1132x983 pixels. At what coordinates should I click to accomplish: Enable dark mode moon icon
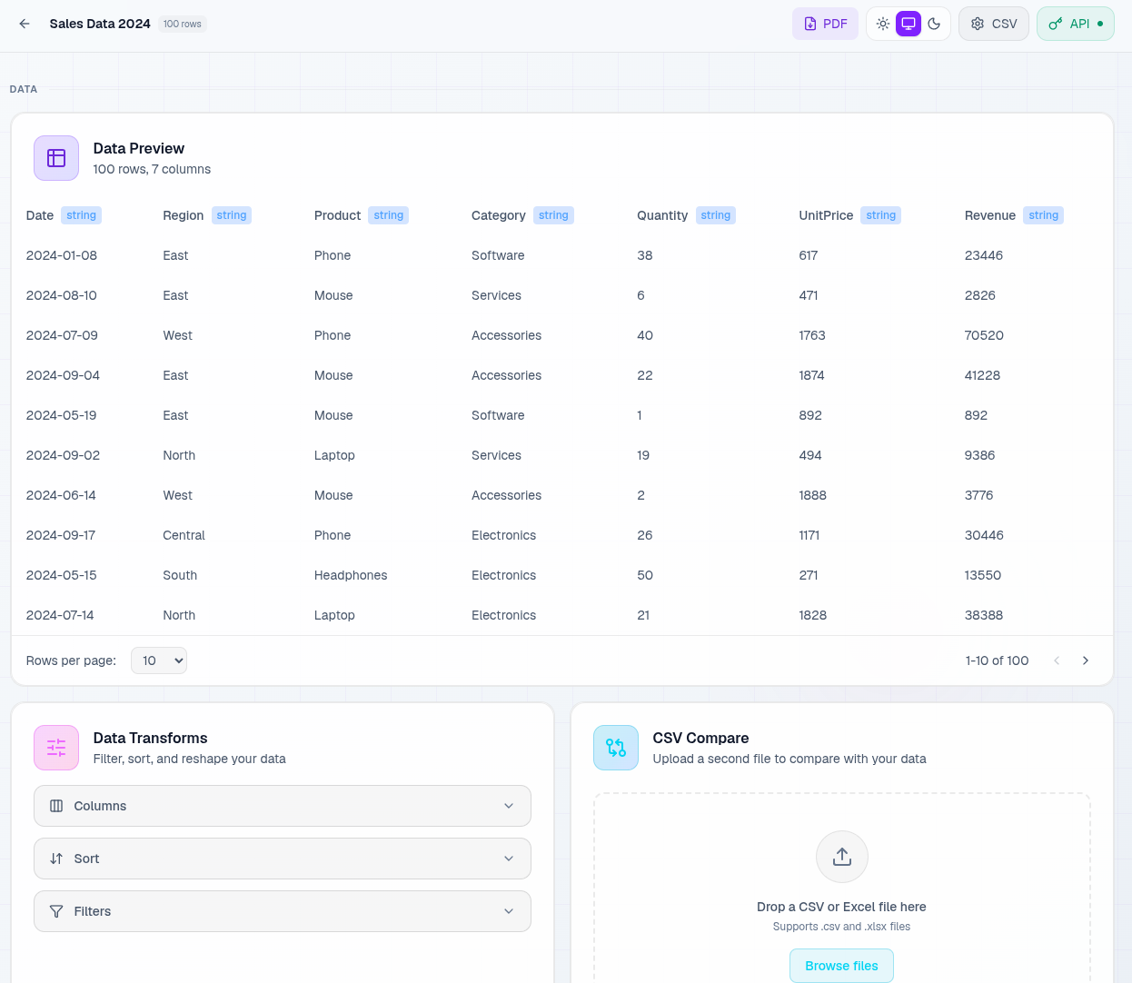tap(934, 24)
